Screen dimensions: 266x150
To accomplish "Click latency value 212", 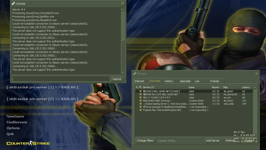I will pyautogui.click(x=244, y=101).
